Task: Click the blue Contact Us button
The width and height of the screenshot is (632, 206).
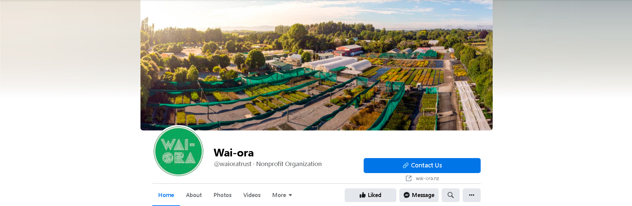Action: coord(422,165)
